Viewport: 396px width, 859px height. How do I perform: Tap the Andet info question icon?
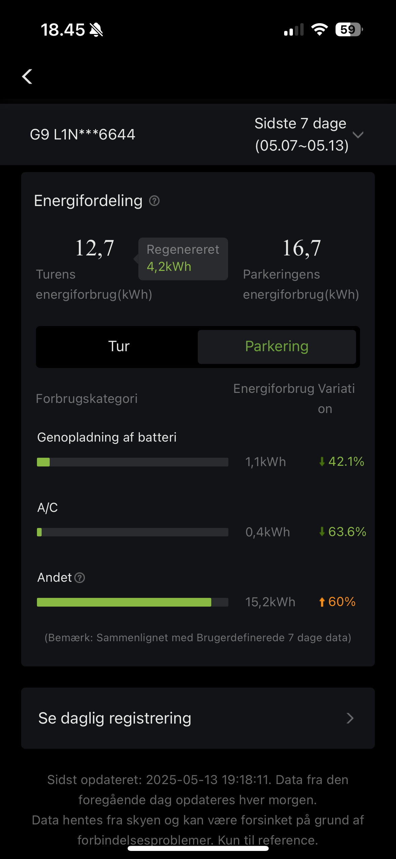80,578
